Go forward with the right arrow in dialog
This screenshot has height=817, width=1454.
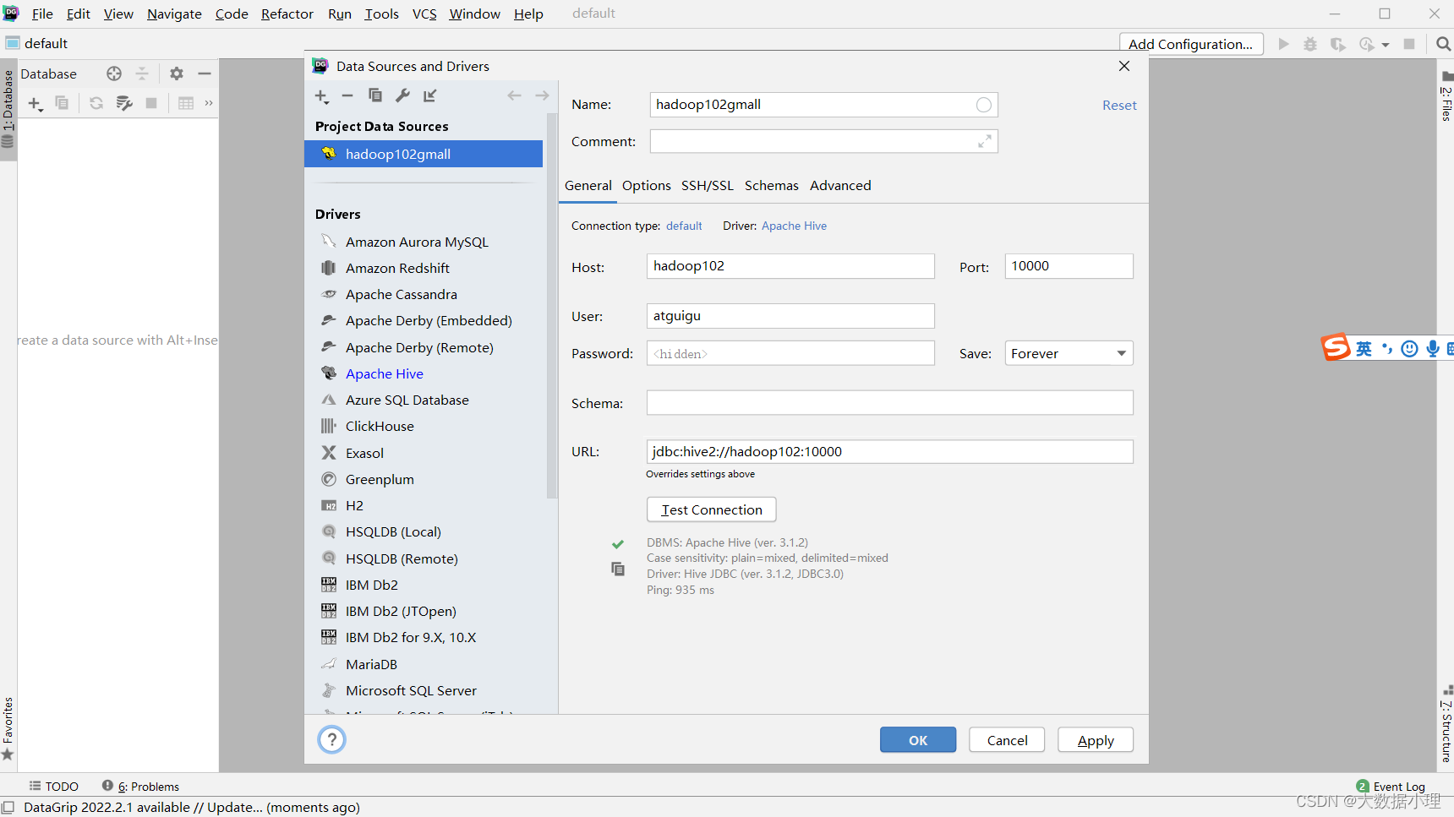(542, 95)
